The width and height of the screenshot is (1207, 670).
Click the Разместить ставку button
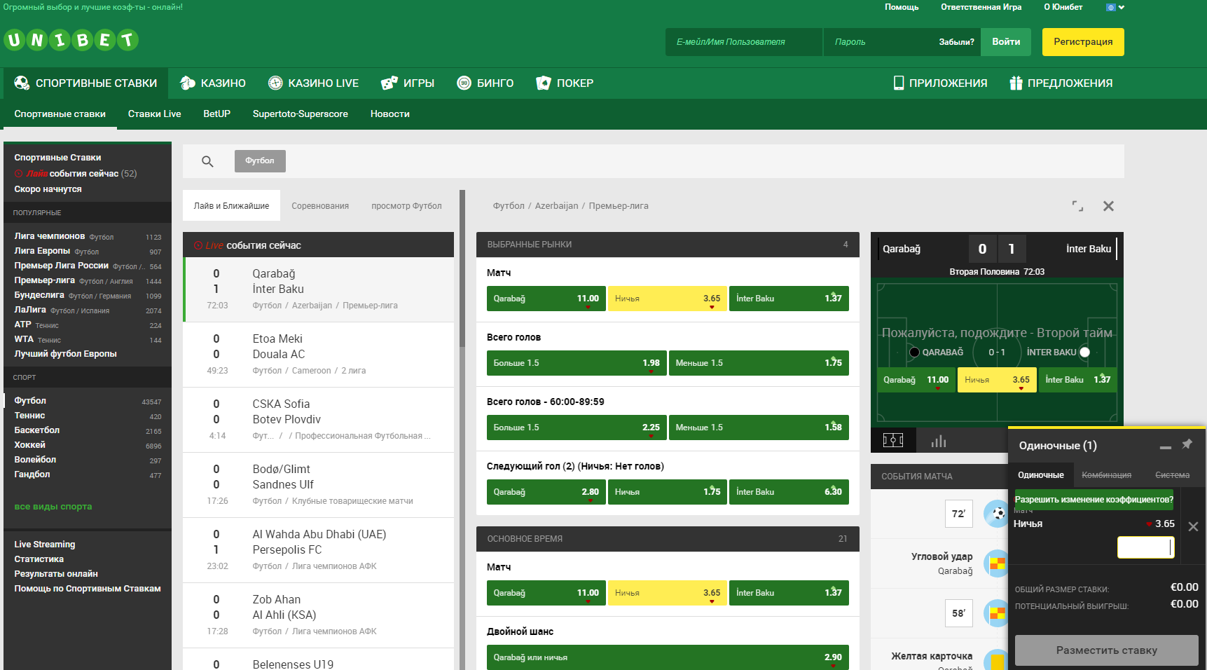[x=1106, y=650]
